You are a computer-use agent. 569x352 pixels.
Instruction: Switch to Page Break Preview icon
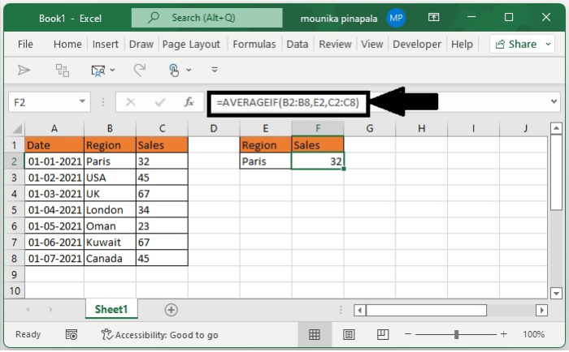383,334
